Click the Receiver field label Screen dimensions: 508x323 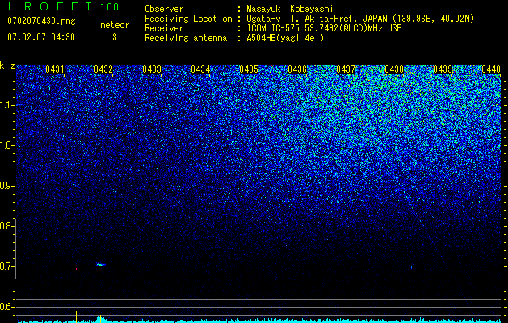tap(164, 28)
